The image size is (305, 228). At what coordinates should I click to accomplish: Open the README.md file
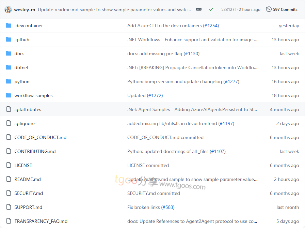28,179
